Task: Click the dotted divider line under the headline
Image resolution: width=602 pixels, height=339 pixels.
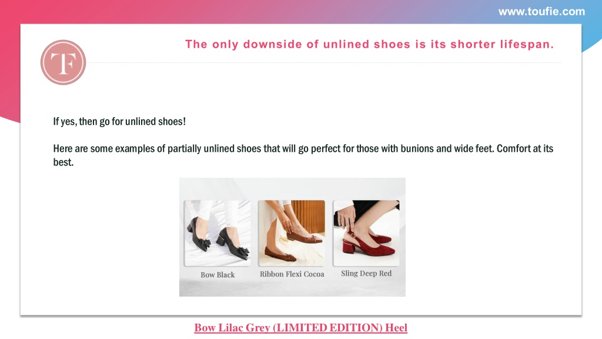Action: click(x=325, y=62)
